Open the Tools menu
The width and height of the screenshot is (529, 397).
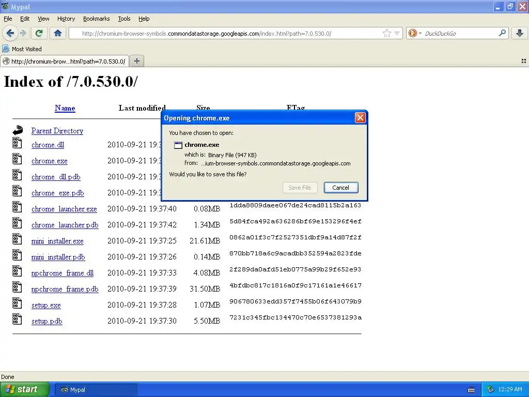click(x=124, y=19)
